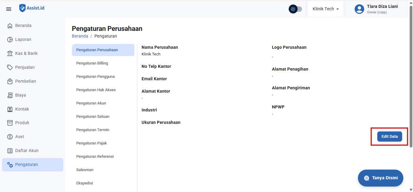Go to Daftar Akun in the sidebar

pyautogui.click(x=27, y=151)
